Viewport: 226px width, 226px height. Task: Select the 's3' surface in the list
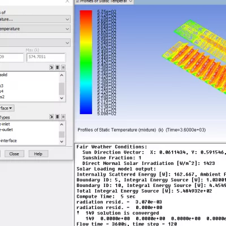click(2, 86)
